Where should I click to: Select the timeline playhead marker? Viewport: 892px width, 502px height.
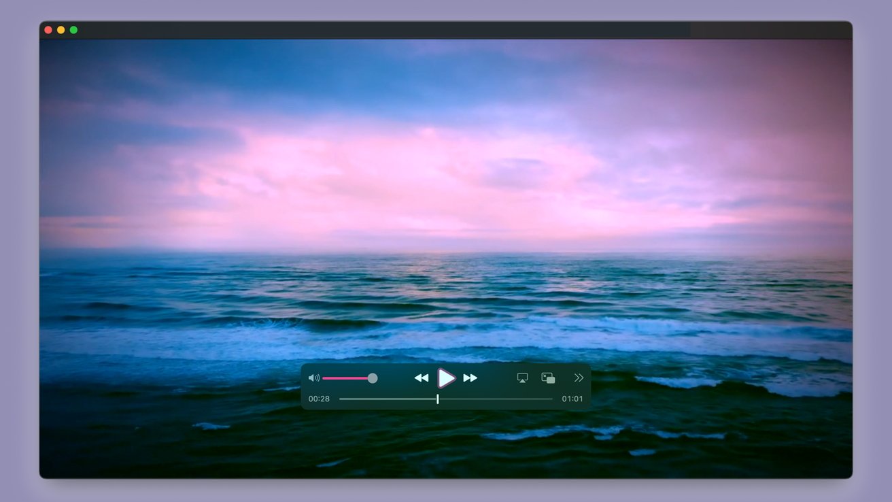(x=438, y=399)
